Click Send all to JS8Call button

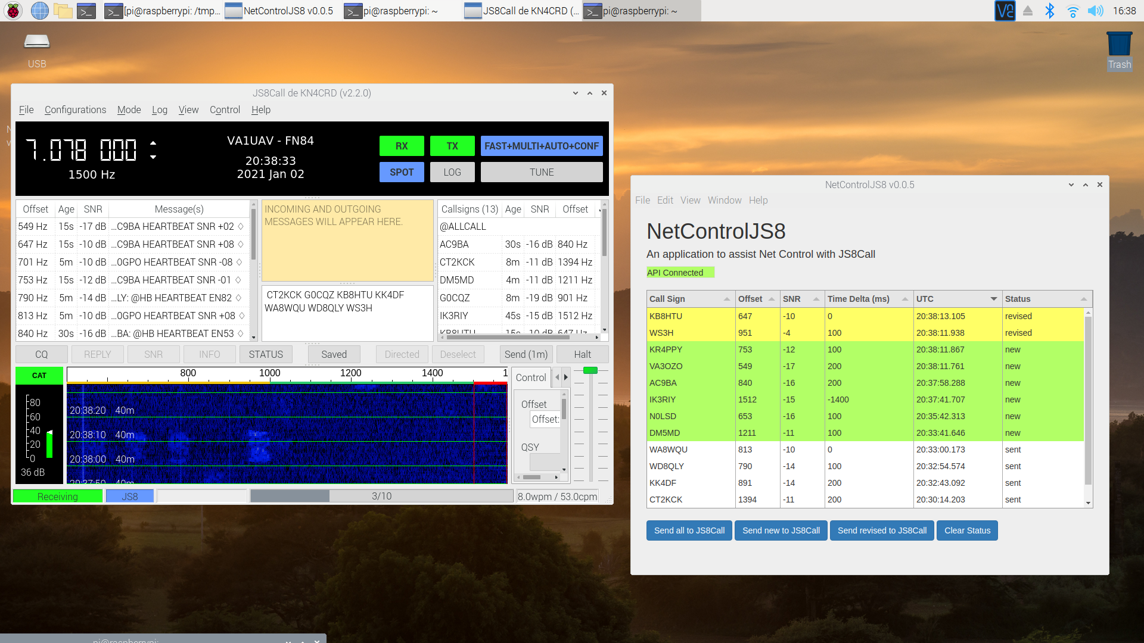coord(689,530)
